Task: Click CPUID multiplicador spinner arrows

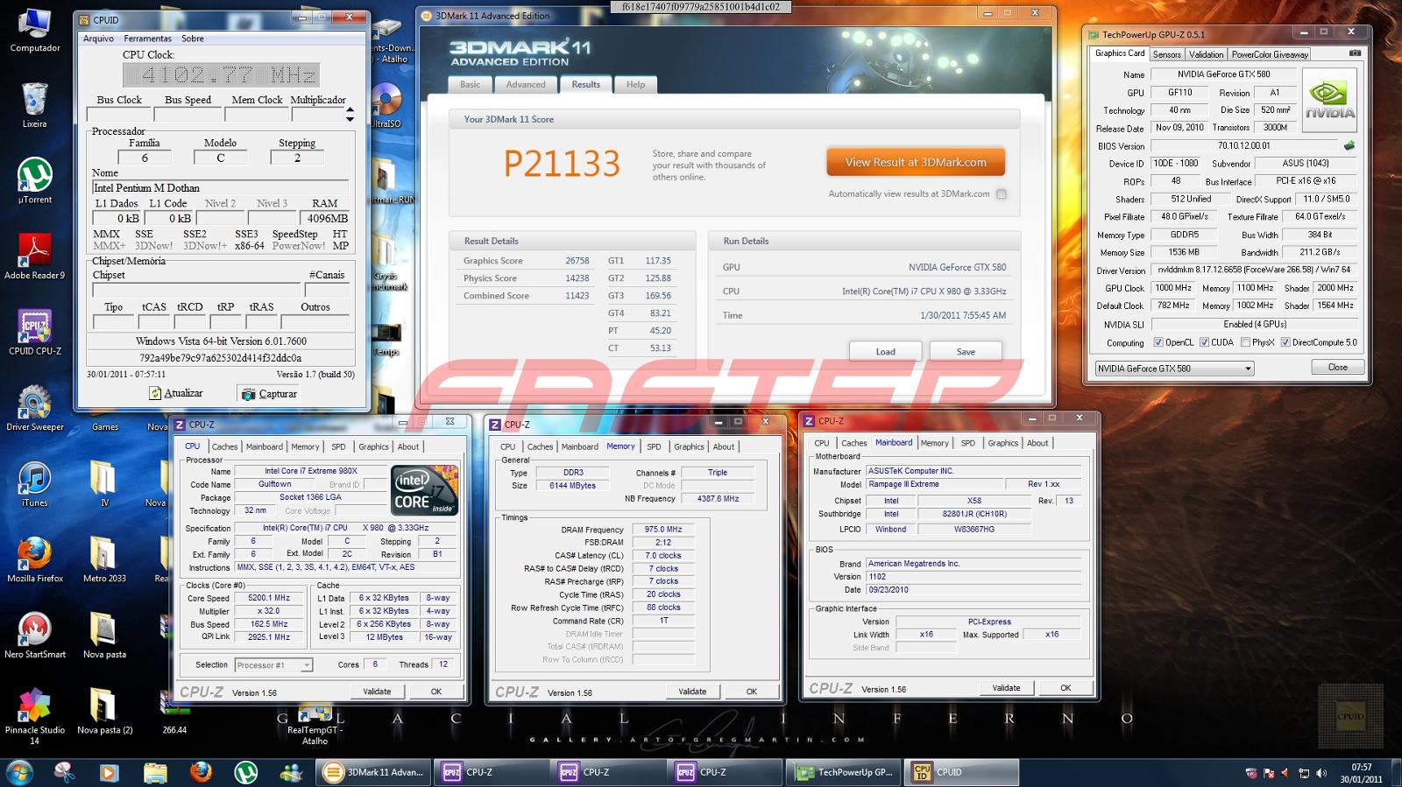Action: (350, 115)
